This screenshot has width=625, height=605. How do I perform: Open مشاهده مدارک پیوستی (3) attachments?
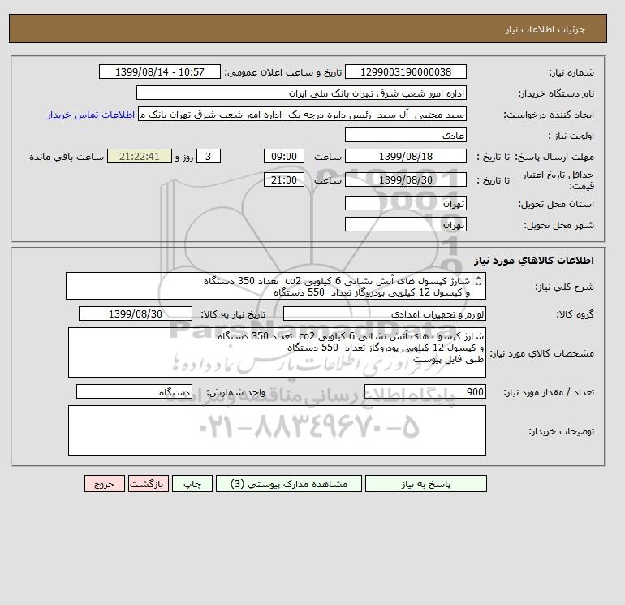[x=289, y=484]
